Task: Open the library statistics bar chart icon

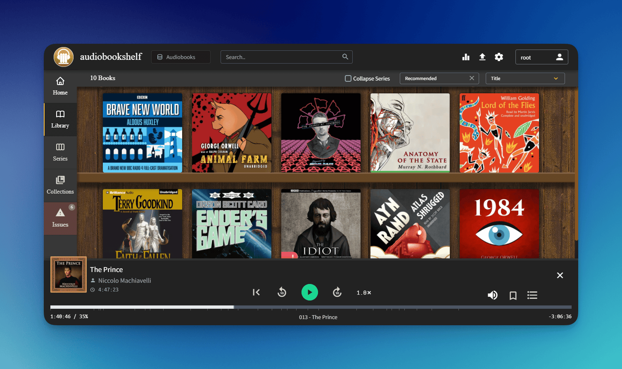Action: pyautogui.click(x=466, y=57)
